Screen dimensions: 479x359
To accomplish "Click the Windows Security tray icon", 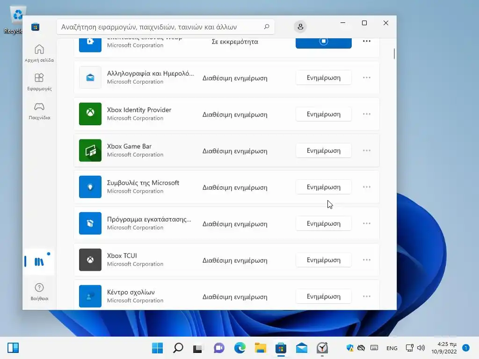I will (x=350, y=348).
